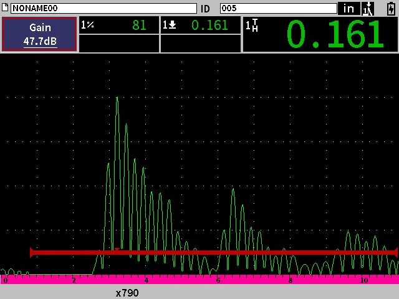
Task: Click the right end cap of red gate
Action: (x=395, y=252)
